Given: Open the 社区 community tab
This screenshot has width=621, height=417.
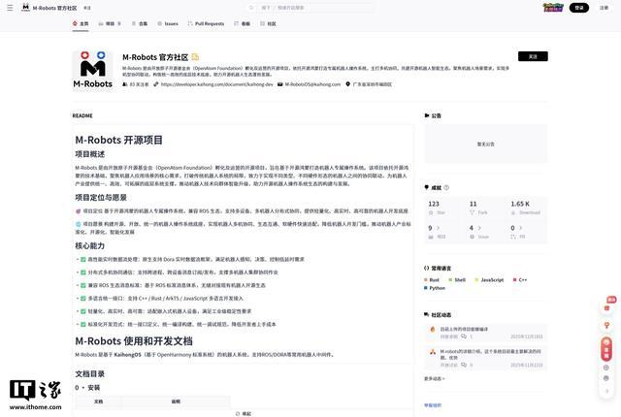Looking at the screenshot, I should [268, 23].
